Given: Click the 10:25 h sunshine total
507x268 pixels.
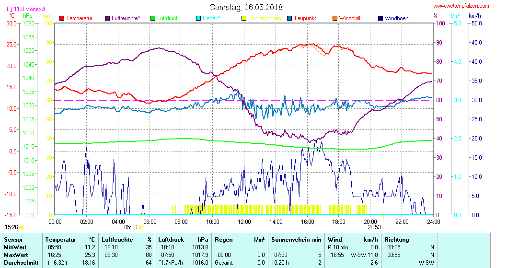Looking at the screenshot, I should pos(280,263).
